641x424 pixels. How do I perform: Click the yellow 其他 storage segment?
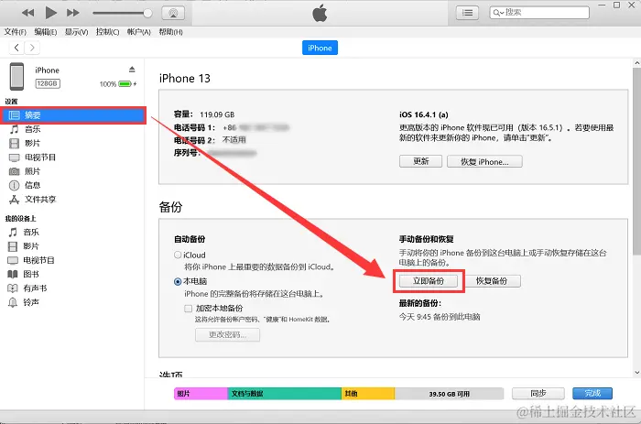[x=368, y=394]
